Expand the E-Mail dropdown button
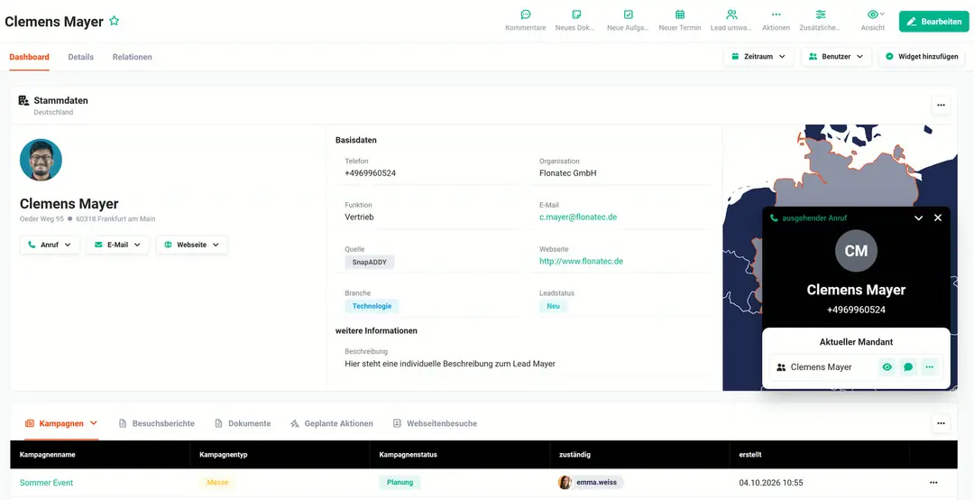Image resolution: width=974 pixels, height=500 pixels. pos(117,245)
